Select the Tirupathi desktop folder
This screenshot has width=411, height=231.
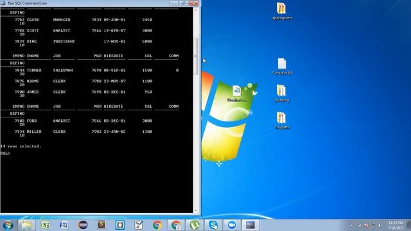tap(282, 121)
